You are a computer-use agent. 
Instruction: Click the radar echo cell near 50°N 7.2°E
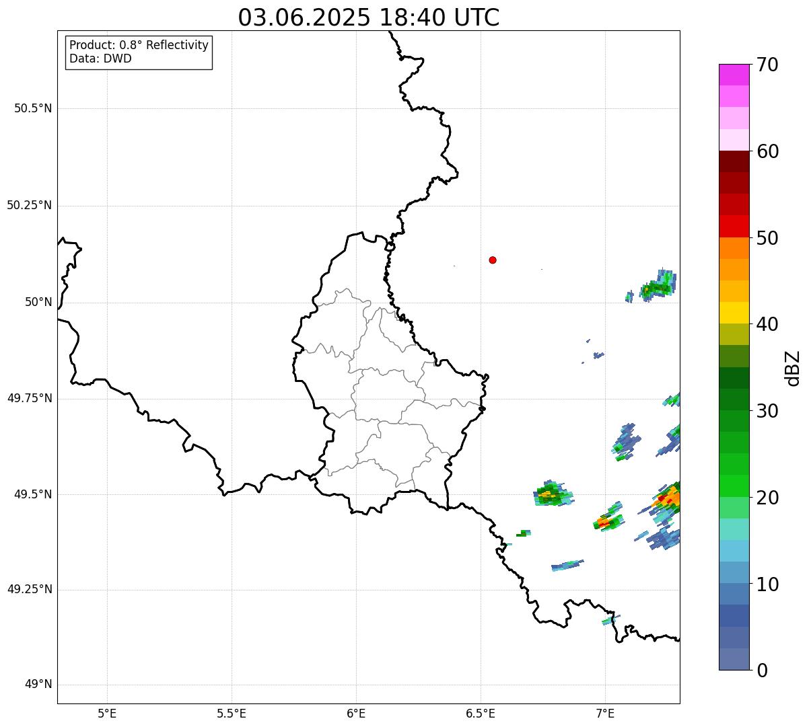pyautogui.click(x=658, y=286)
